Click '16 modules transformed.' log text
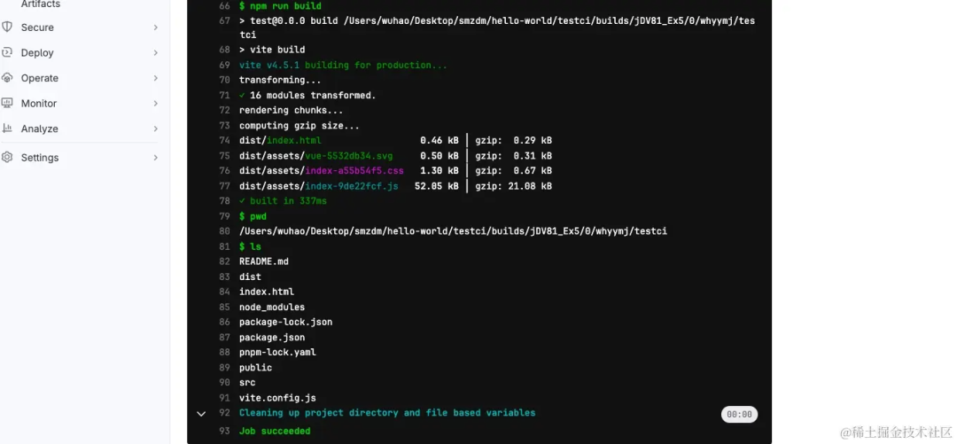Viewport: 957px width, 444px height. click(x=313, y=96)
